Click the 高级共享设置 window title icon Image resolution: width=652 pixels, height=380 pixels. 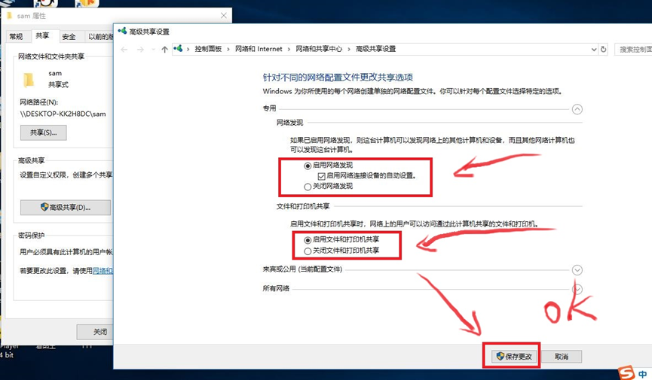click(122, 31)
